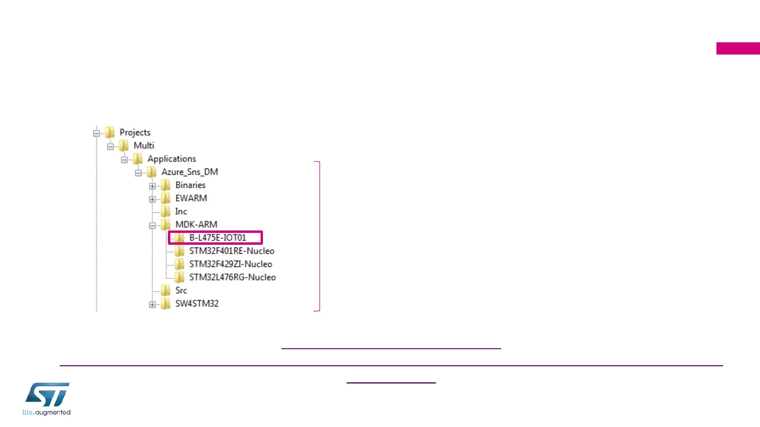The image size is (760, 427).
Task: Select the Multi folder label
Action: [144, 145]
